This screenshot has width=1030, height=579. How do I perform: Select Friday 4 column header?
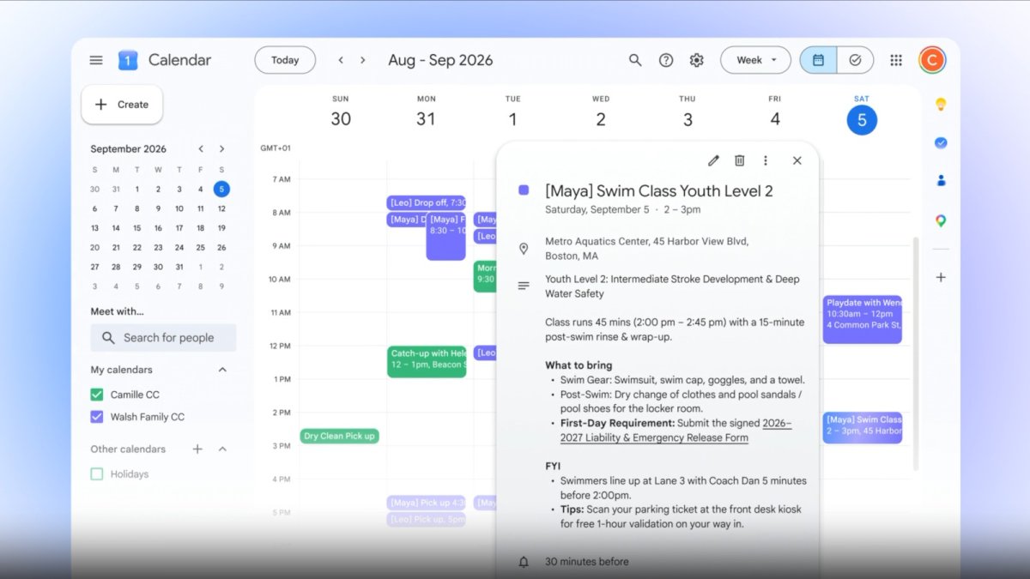tap(775, 113)
